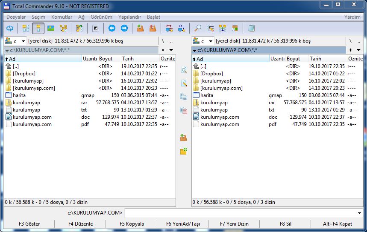Screen dimensions: 367x232
Task: Click the F5 Kopyala button
Action: (132, 224)
